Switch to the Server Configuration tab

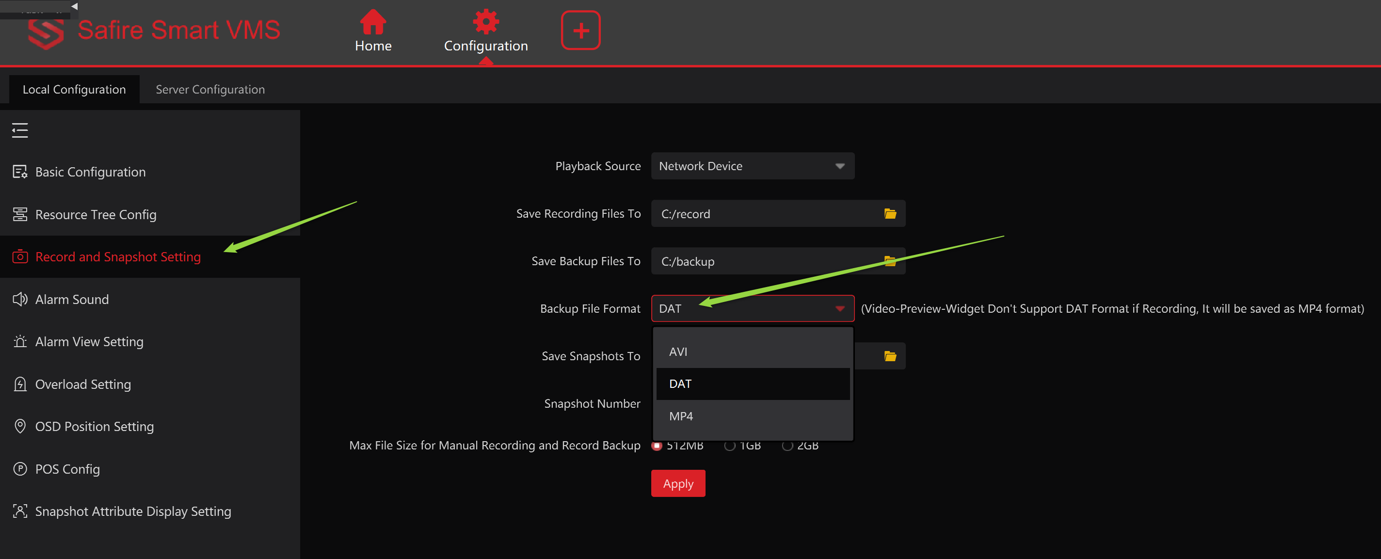click(x=210, y=90)
